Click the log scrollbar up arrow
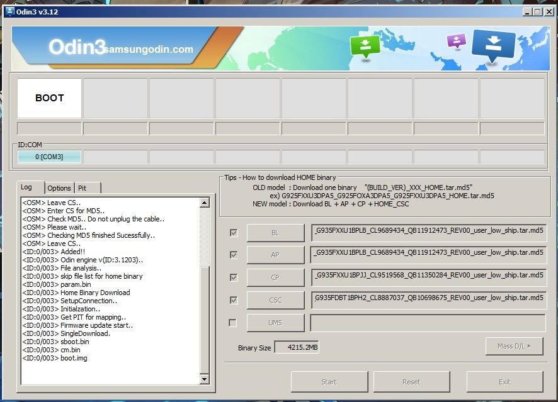The image size is (558, 402). [205, 203]
